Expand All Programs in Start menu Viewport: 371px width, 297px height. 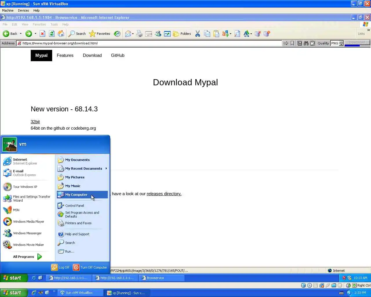tap(28, 257)
